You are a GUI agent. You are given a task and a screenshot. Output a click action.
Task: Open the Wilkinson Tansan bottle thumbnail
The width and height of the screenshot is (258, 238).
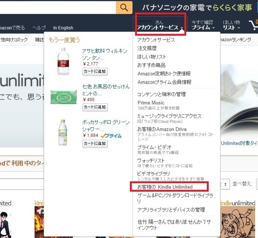pos(63,61)
